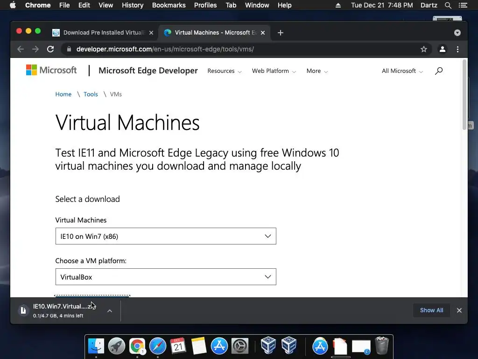Image resolution: width=478 pixels, height=359 pixels.
Task: Open Calendar from the Dock
Action: pyautogui.click(x=178, y=346)
